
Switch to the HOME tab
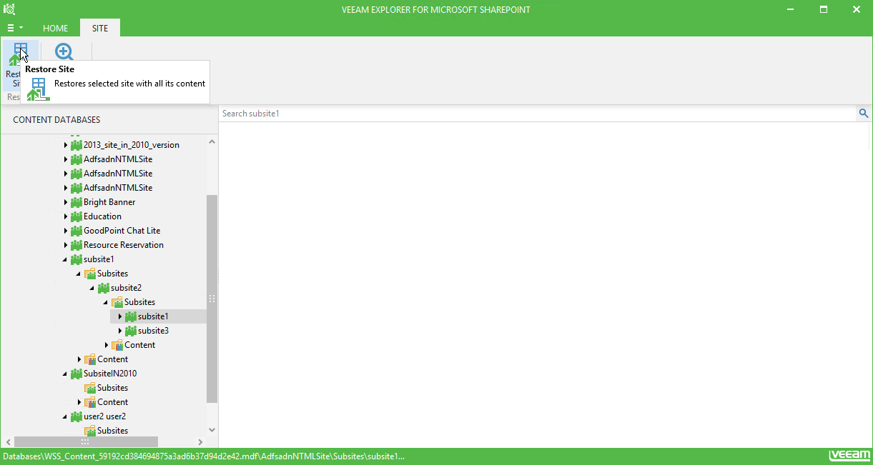[x=56, y=28]
